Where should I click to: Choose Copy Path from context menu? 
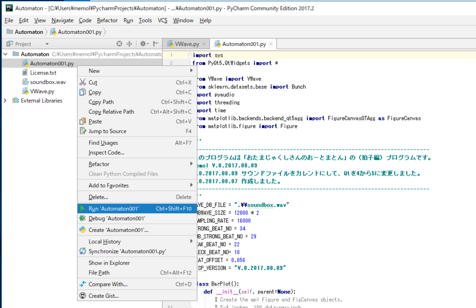(x=137, y=102)
